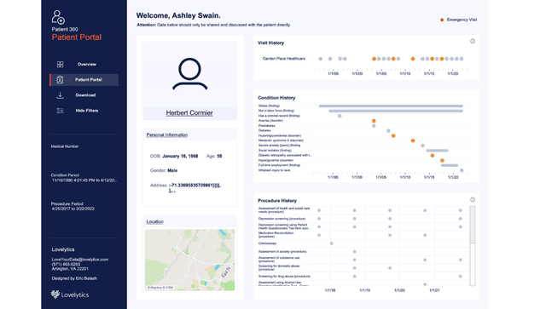Click the Diabetes condition label
This screenshot has height=309, width=546.
coord(264,131)
